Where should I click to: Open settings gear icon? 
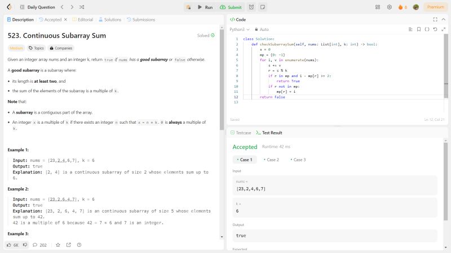click(390, 7)
